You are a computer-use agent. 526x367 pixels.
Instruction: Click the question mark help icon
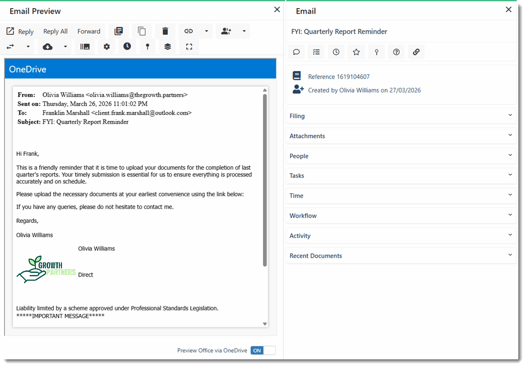tap(397, 52)
